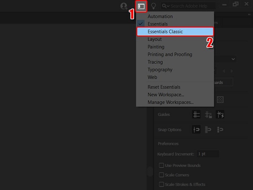This screenshot has height=190, width=253.
Task: Tick Scale Strokes & Effects checkbox
Action: click(161, 184)
